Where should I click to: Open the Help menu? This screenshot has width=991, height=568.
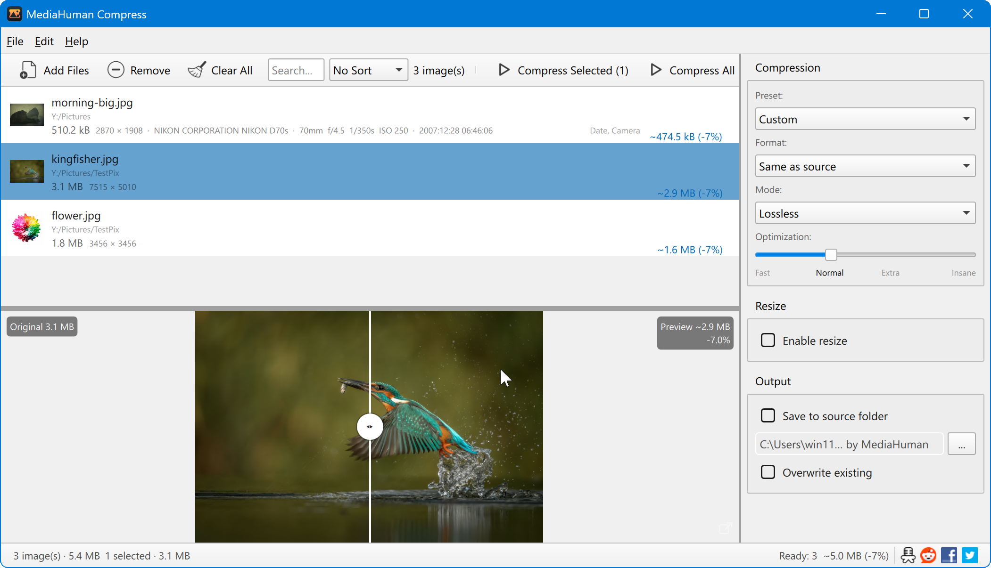[x=76, y=41]
